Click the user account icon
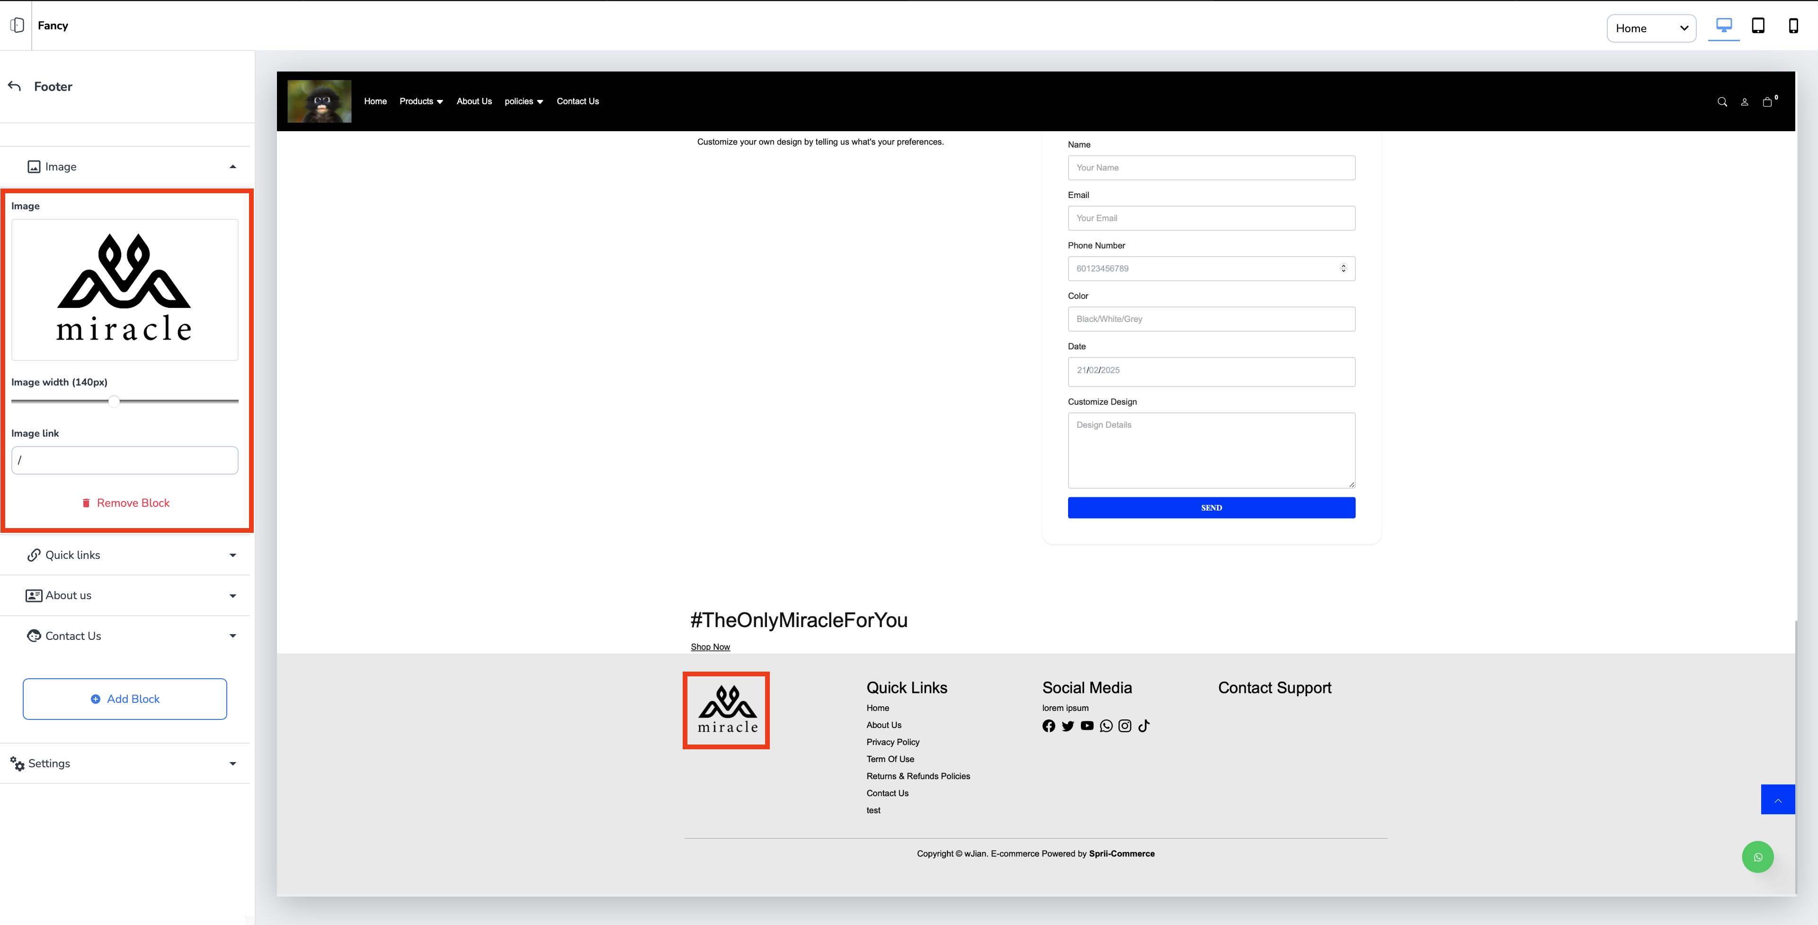Viewport: 1818px width, 925px height. [x=1745, y=102]
